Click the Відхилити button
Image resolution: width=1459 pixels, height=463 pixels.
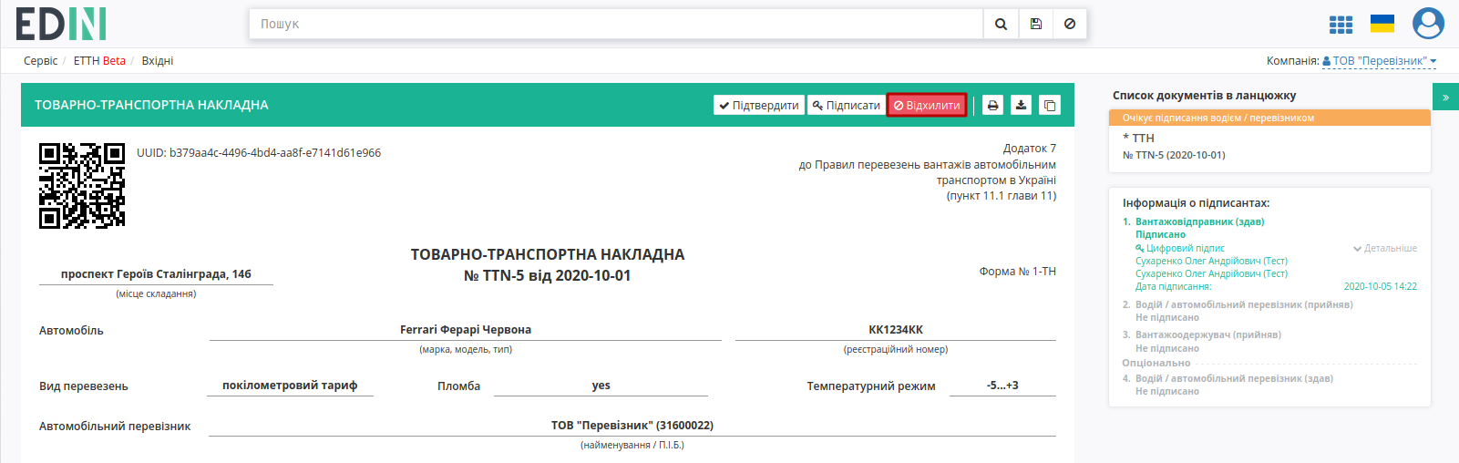coord(927,106)
